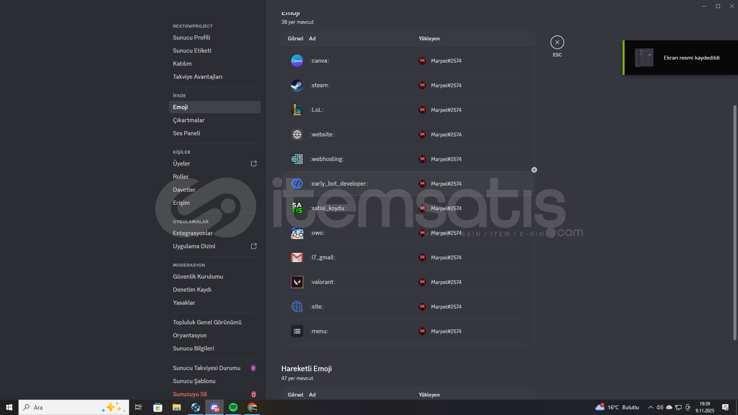Open Uygulama Dizini external link
Screen dimensions: 738x415
coord(254,246)
